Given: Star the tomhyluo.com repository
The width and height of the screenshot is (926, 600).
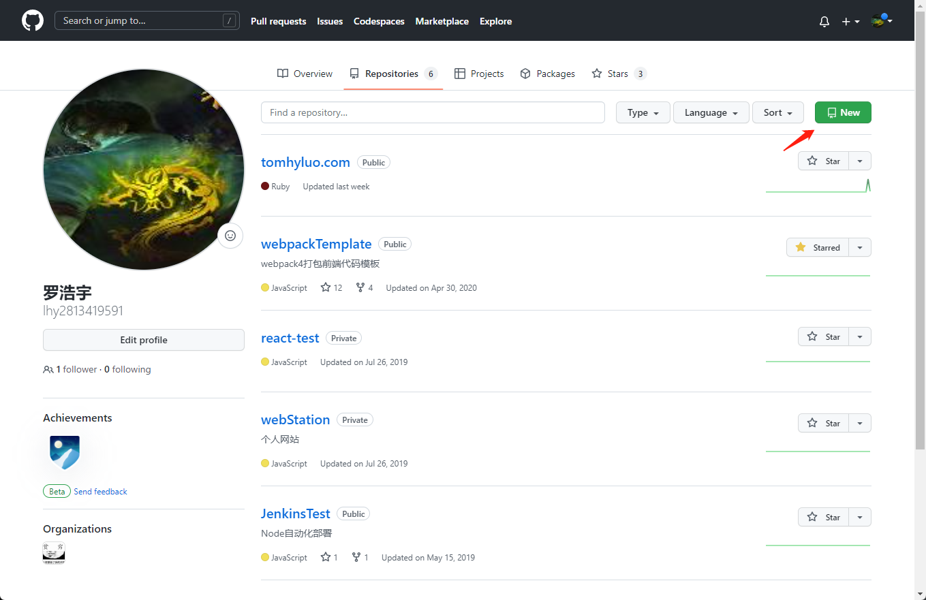Looking at the screenshot, I should [823, 161].
